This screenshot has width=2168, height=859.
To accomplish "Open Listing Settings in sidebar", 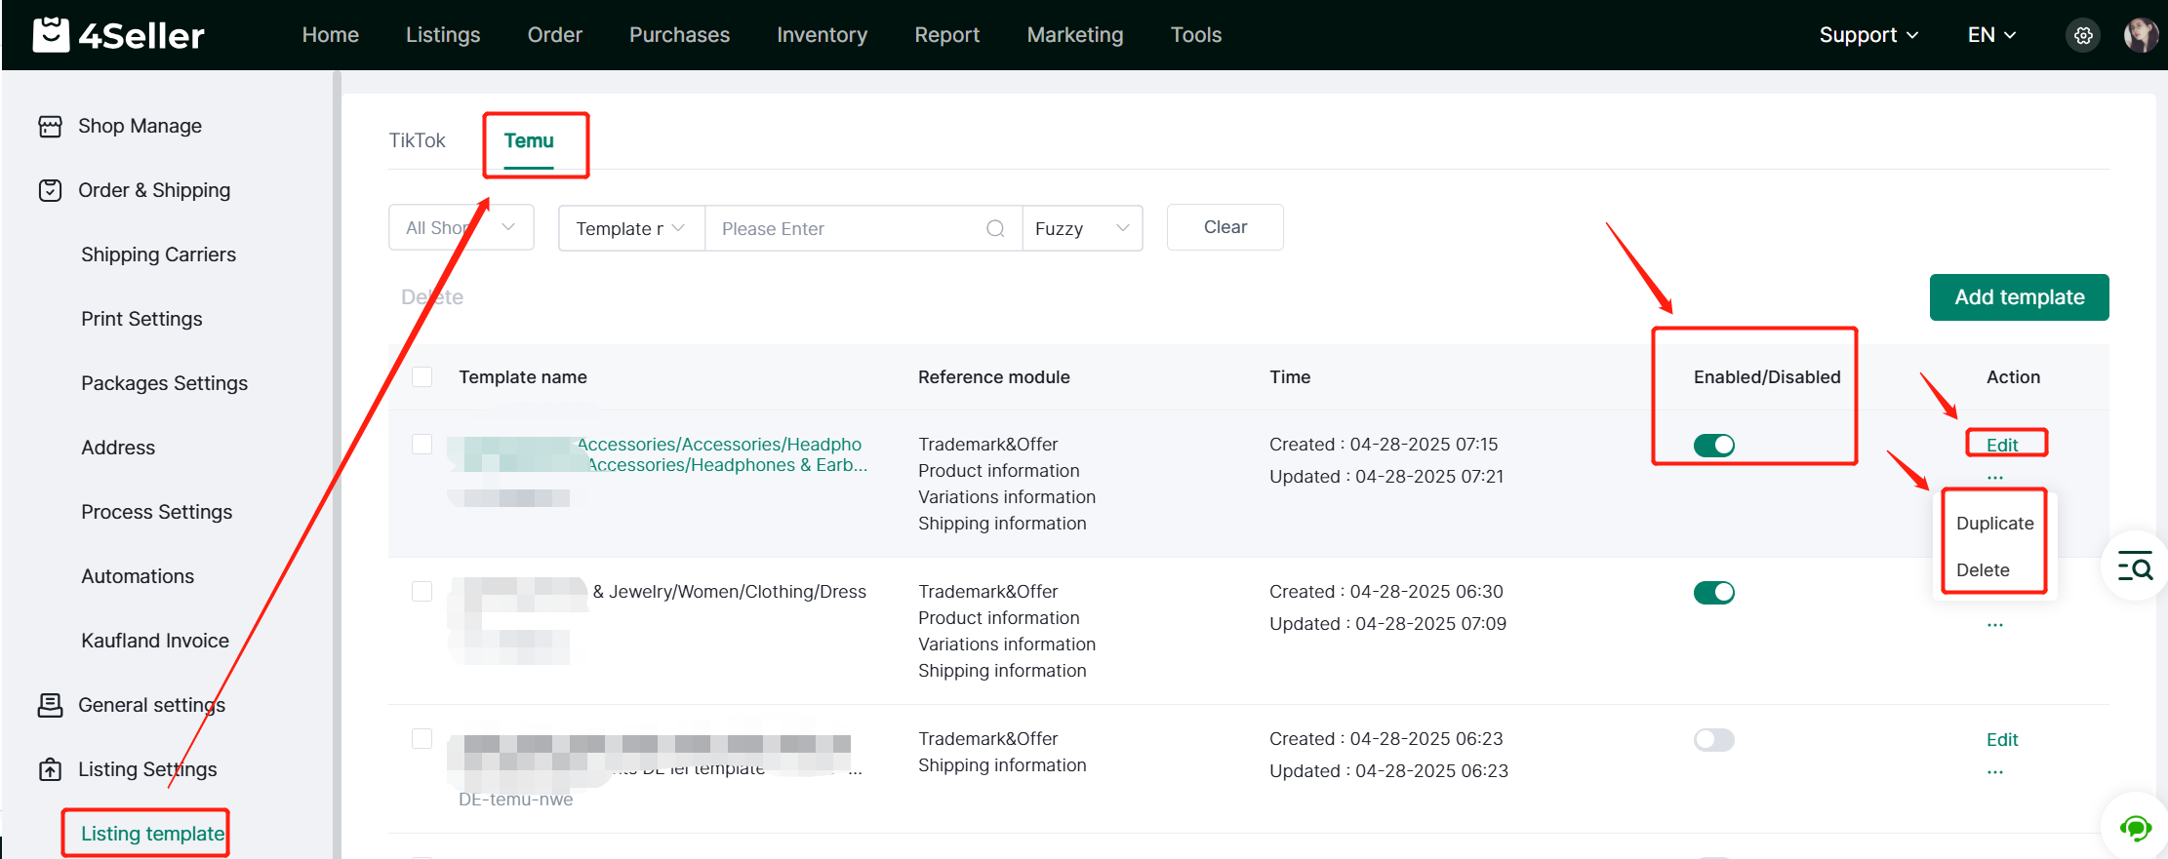I will click(147, 769).
